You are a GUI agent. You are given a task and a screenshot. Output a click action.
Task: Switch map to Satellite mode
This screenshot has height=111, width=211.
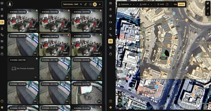181,4
